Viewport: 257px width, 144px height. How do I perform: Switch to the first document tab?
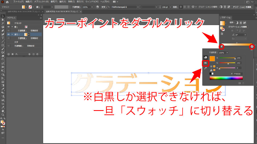pyautogui.click(x=24, y=11)
